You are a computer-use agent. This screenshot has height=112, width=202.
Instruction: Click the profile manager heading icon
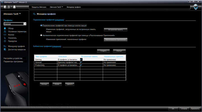(34, 14)
